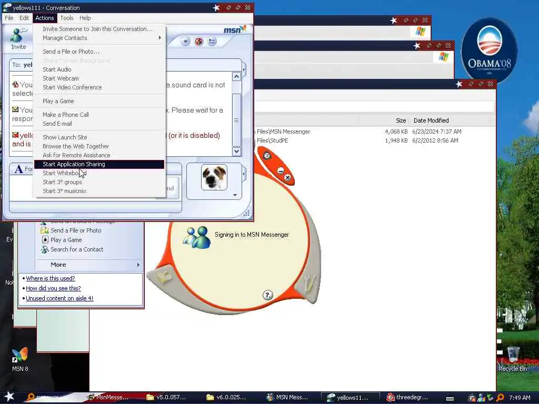
Task: Open the Edit menu
Action: coord(24,18)
